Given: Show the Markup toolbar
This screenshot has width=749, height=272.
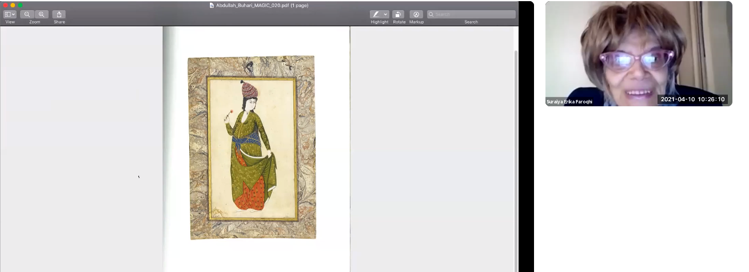Looking at the screenshot, I should (x=416, y=14).
